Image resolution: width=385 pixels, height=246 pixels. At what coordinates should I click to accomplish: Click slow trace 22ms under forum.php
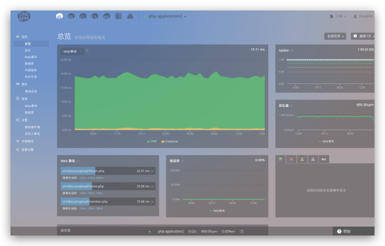[x=83, y=178]
